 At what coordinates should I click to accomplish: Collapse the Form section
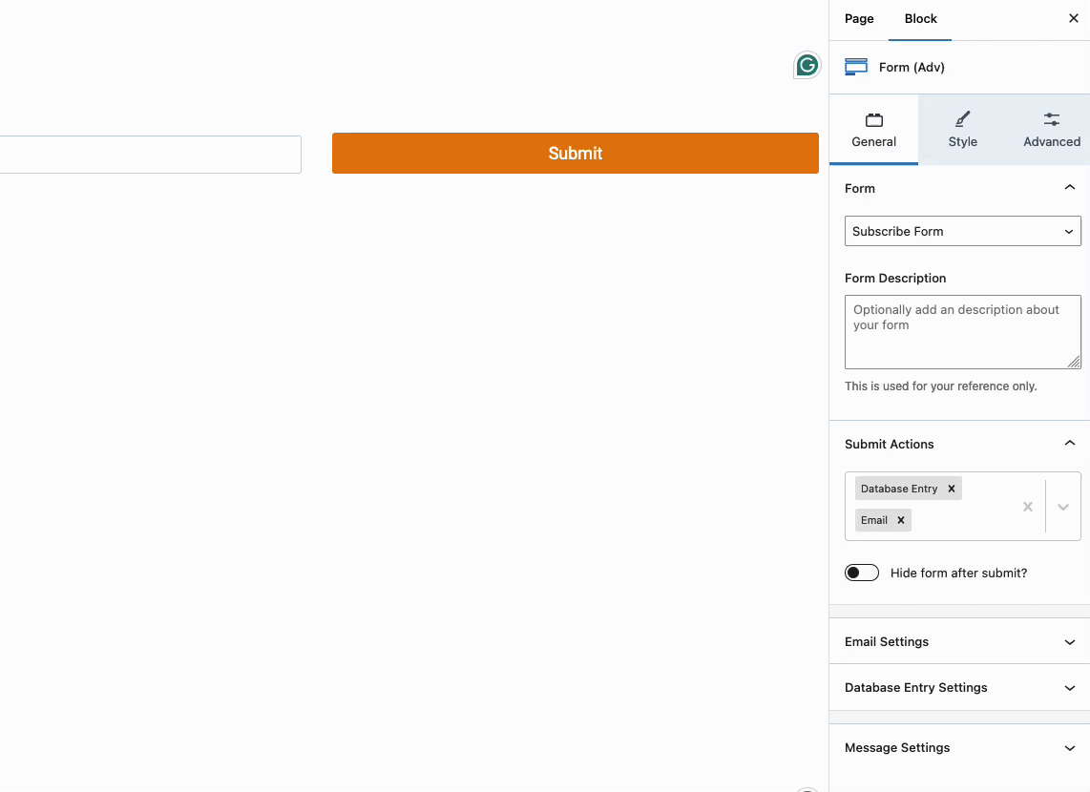pos(1070,188)
